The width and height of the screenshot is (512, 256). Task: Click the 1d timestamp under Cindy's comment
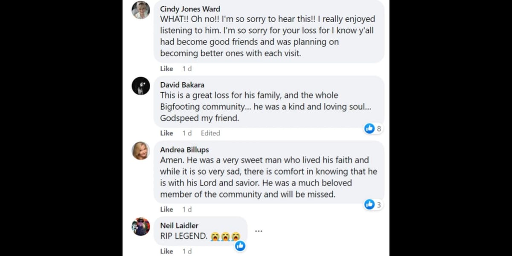click(187, 69)
